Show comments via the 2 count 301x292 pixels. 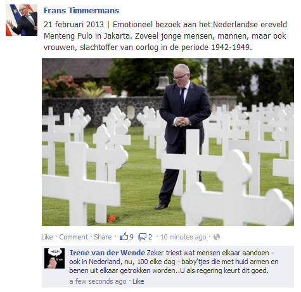[x=150, y=237]
